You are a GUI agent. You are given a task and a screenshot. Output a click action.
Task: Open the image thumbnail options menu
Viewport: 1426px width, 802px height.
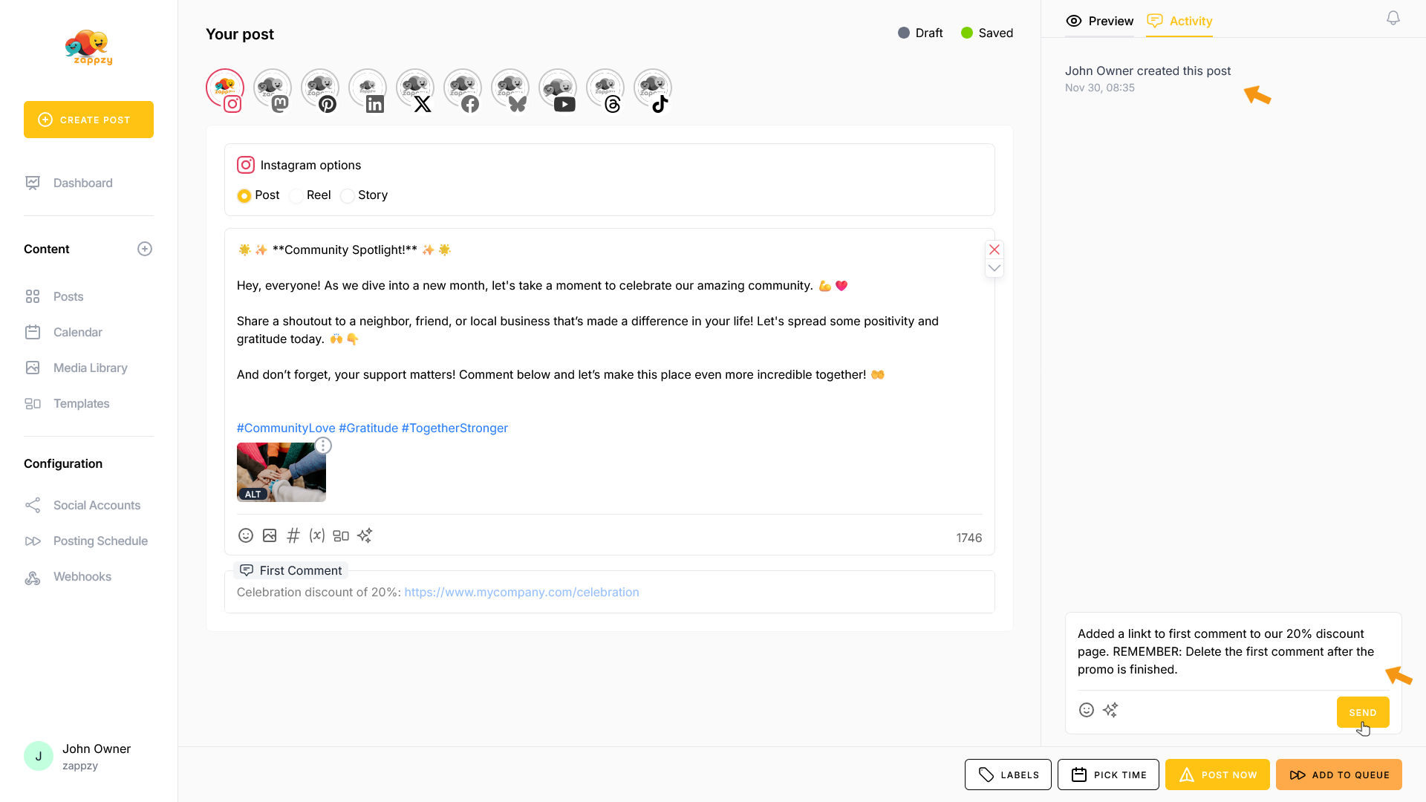coord(323,446)
